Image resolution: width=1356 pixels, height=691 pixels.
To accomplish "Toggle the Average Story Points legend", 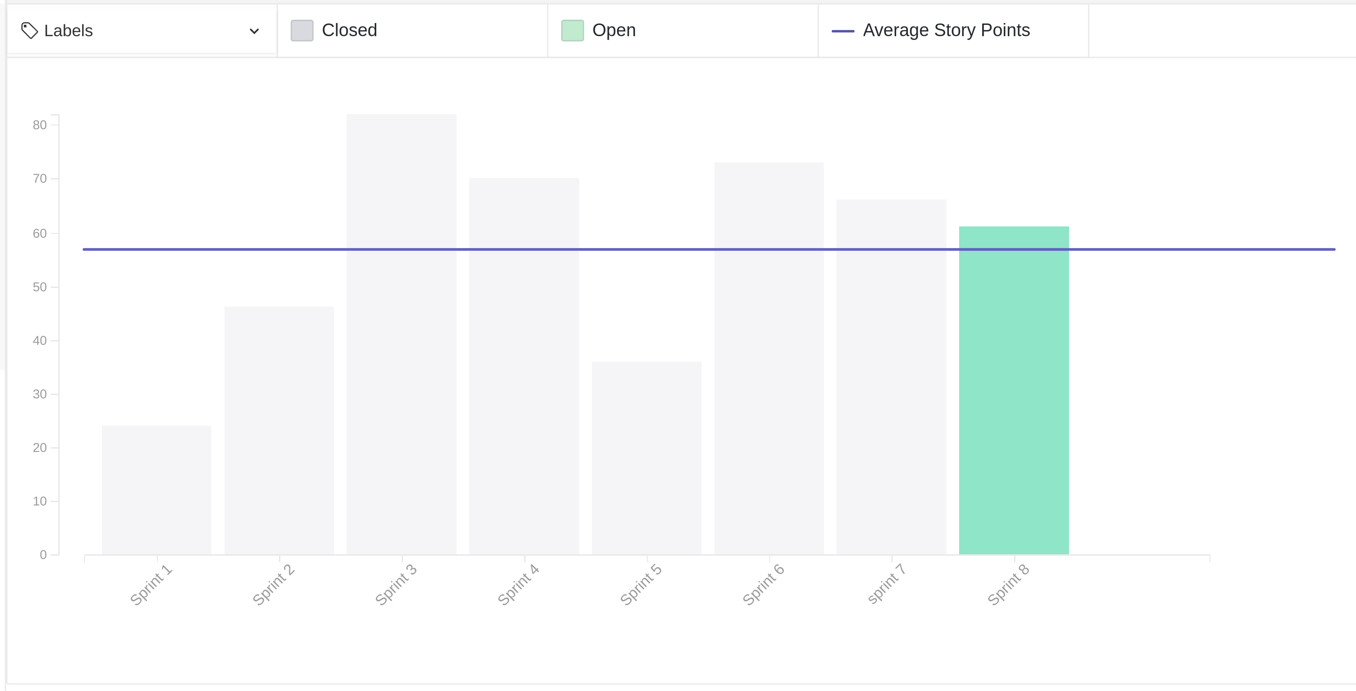I will pos(953,31).
